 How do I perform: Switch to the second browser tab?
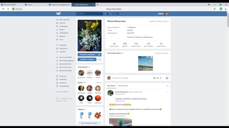(36, 5)
